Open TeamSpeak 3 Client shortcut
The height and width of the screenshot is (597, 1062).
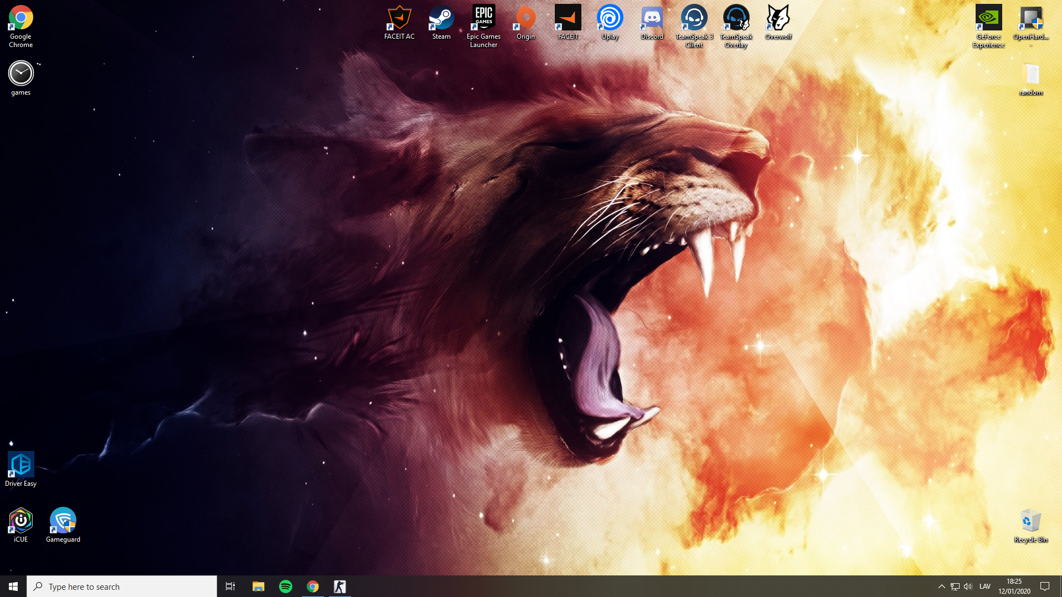point(694,26)
